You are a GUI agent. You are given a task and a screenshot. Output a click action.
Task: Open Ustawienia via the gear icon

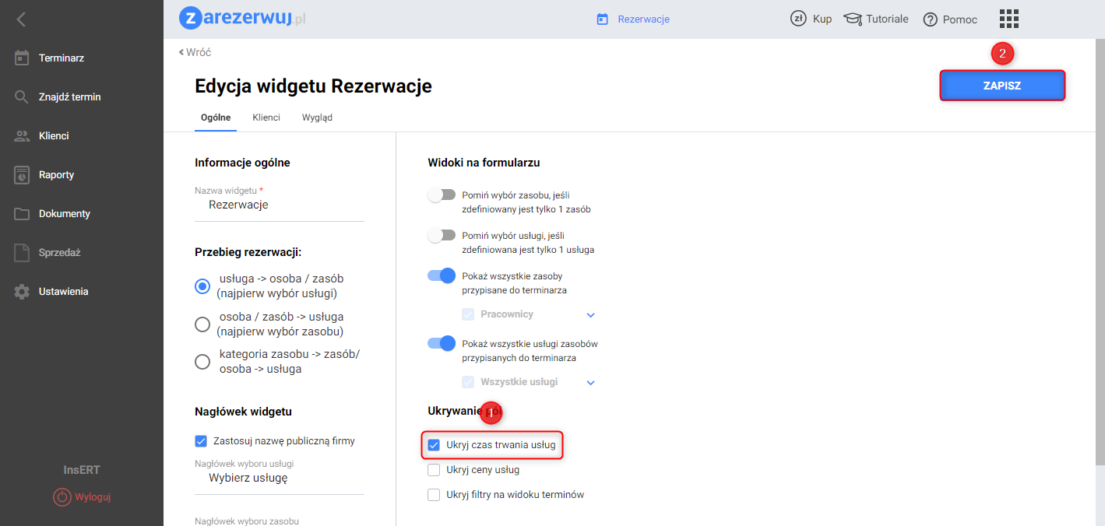(x=22, y=292)
